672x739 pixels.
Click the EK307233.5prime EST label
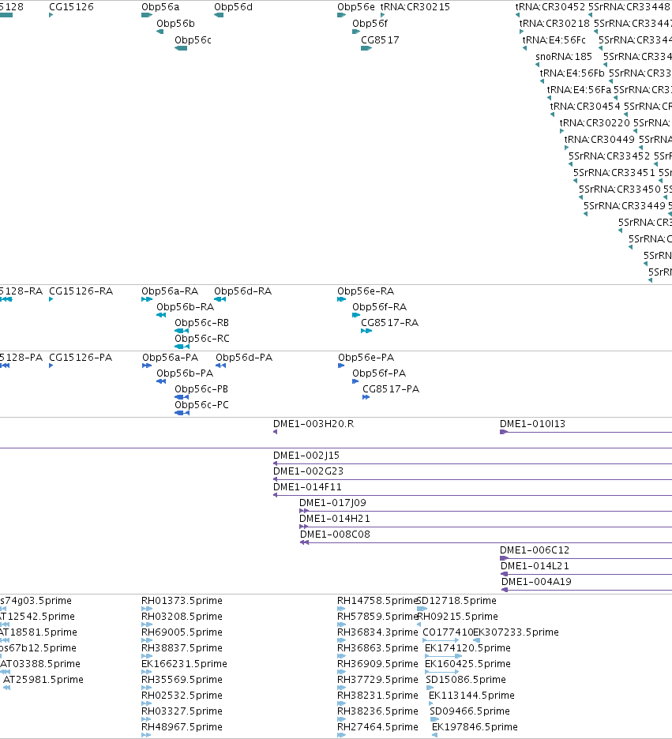pos(516,632)
